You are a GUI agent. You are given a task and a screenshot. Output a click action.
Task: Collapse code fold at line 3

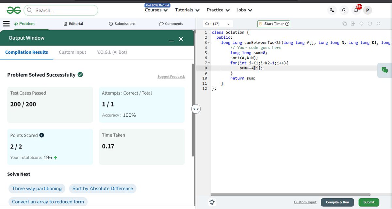[209, 43]
